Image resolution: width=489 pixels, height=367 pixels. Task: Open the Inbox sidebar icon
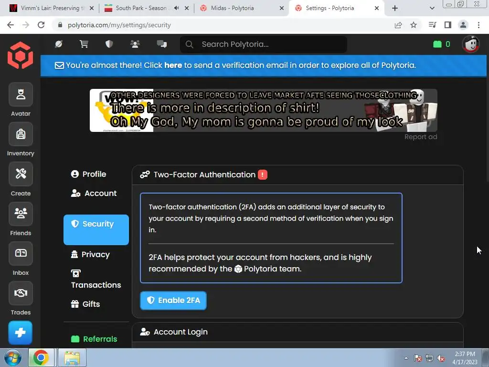(x=21, y=253)
